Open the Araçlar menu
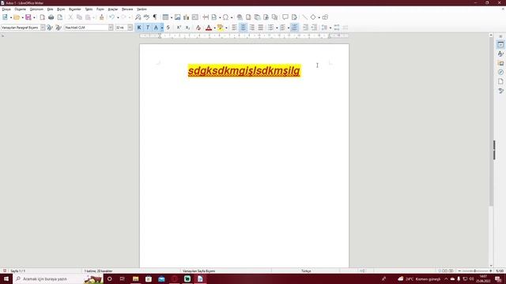The width and height of the screenshot is (506, 284). coord(113,9)
